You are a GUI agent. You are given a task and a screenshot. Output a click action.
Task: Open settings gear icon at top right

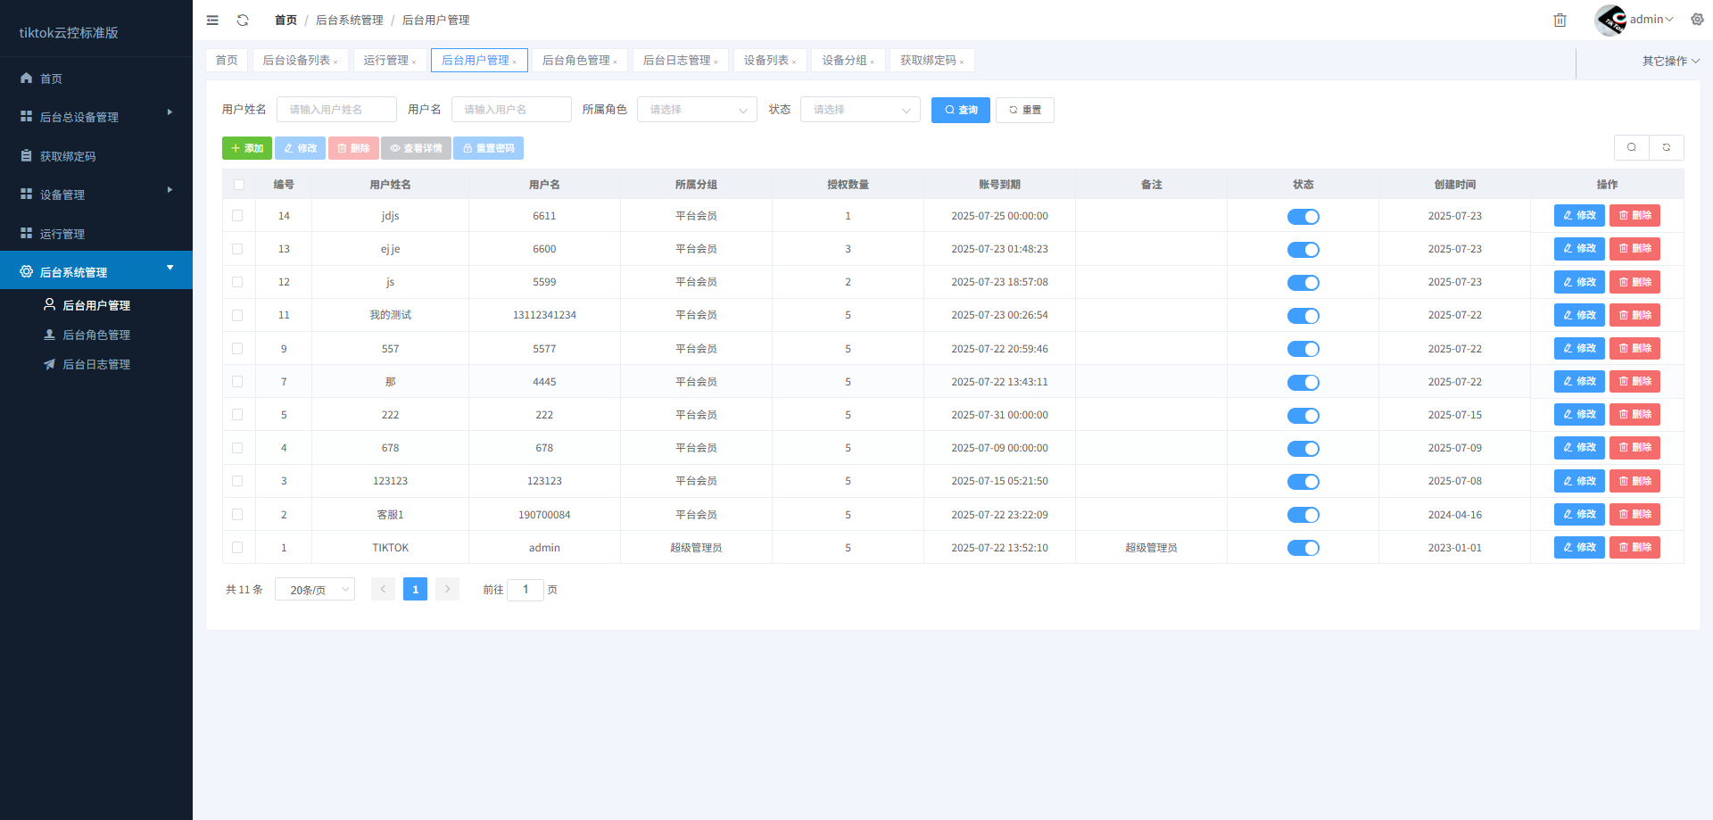pos(1697,20)
